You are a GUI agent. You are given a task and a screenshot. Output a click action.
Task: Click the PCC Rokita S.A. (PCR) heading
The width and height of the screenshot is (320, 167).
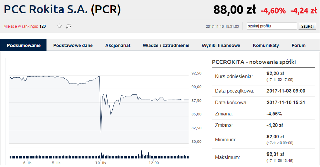[x=62, y=9]
